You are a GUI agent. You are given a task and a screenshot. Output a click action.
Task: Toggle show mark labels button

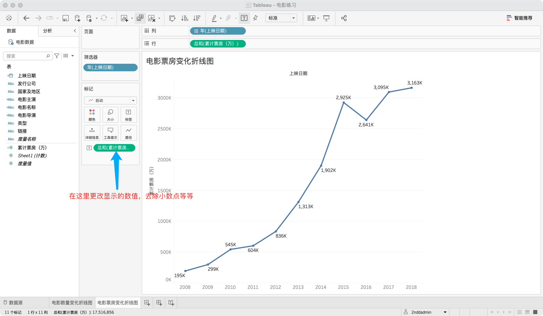244,18
